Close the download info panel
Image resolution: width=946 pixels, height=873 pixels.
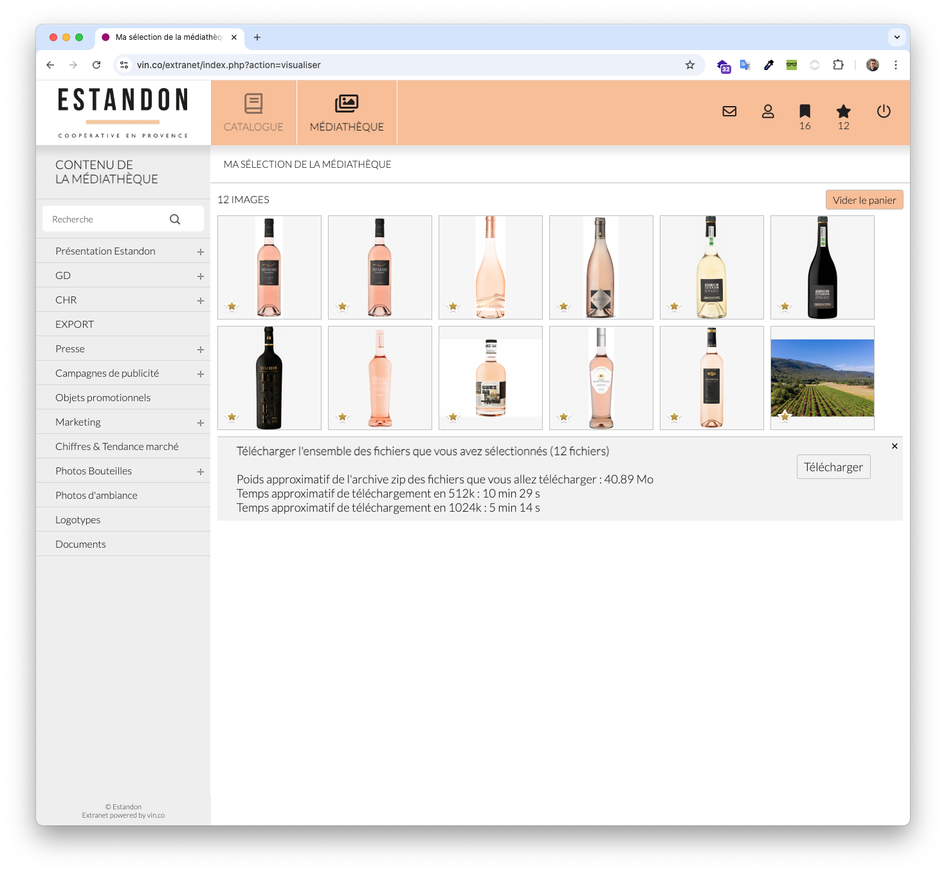coord(895,446)
